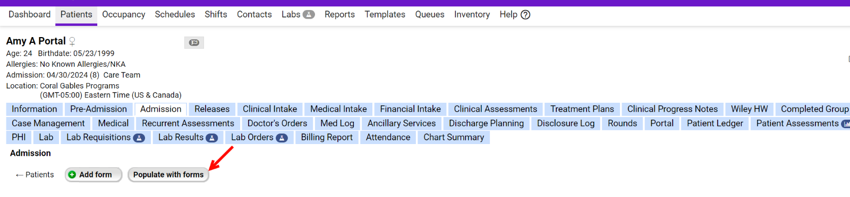Open the Inventory menu item
The height and width of the screenshot is (197, 850).
click(x=472, y=15)
